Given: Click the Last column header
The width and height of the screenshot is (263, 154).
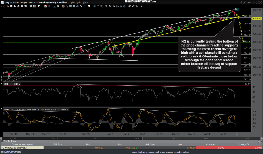Looking at the screenshot, I should [x=180, y=144].
